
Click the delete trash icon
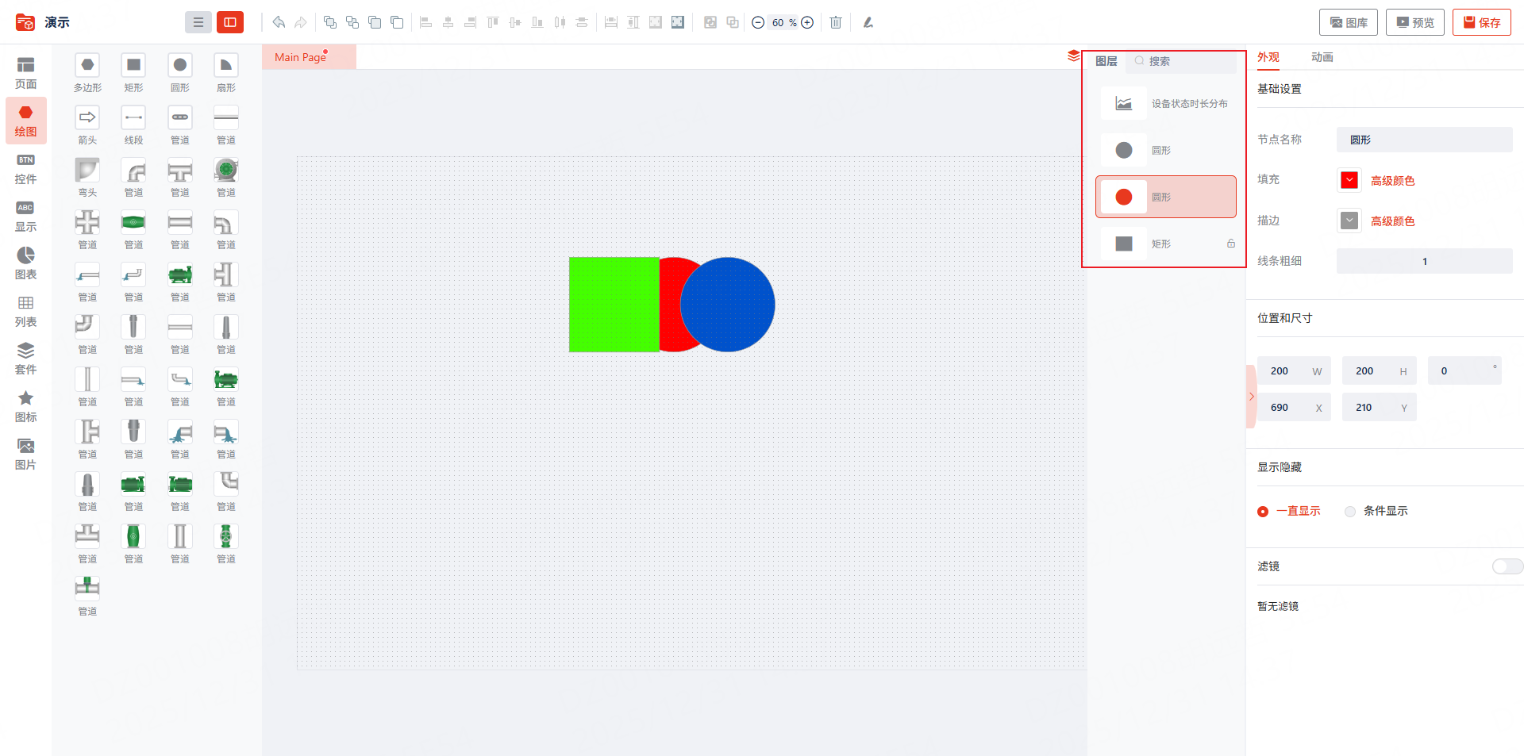click(x=836, y=22)
